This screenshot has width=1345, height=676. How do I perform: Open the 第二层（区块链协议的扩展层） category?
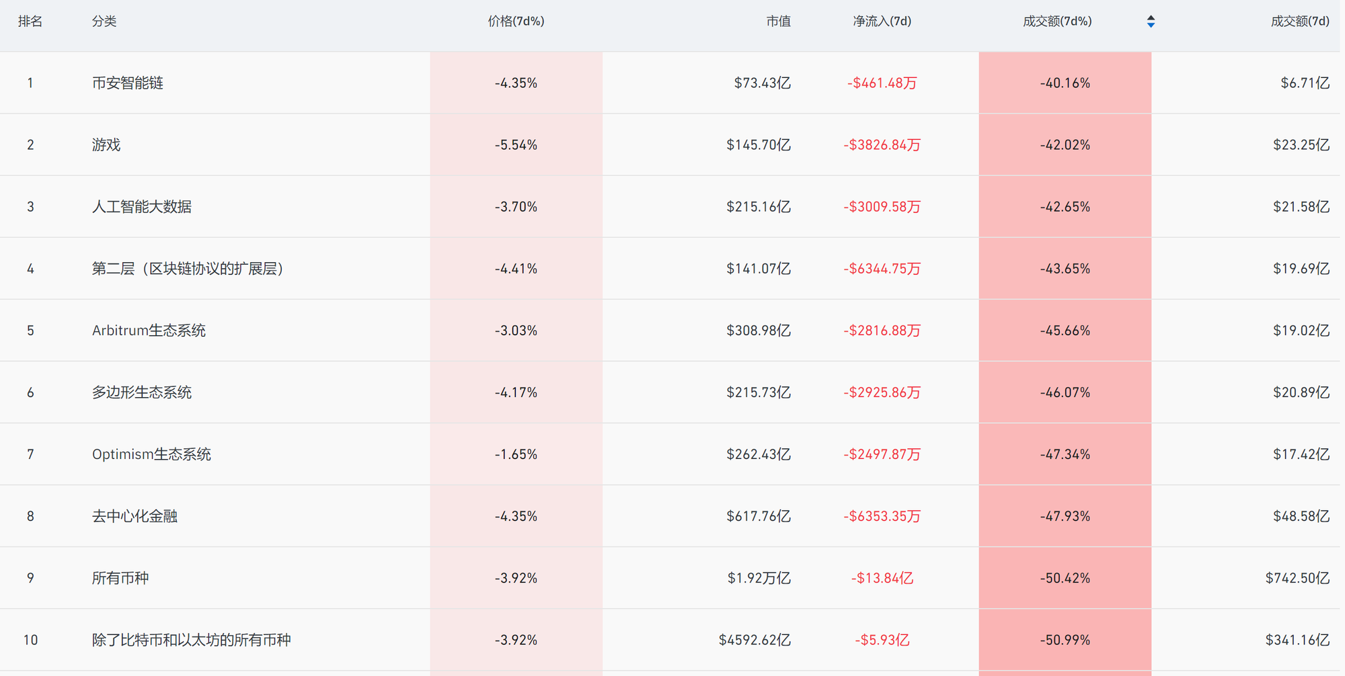[x=188, y=268]
